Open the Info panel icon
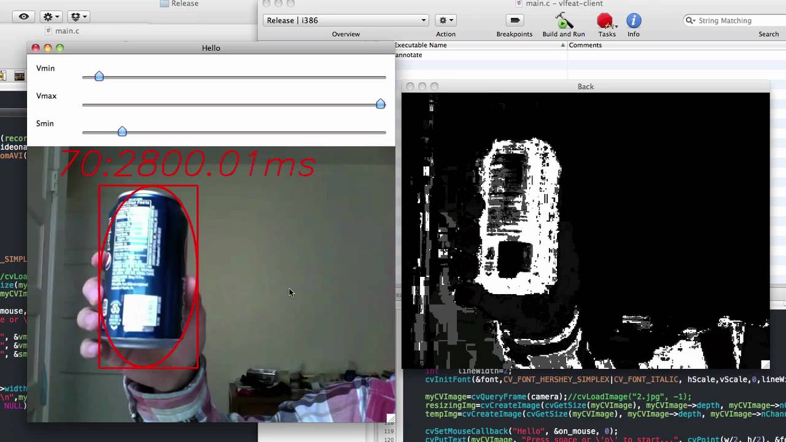Screen dimensions: 786x442 tap(634, 20)
